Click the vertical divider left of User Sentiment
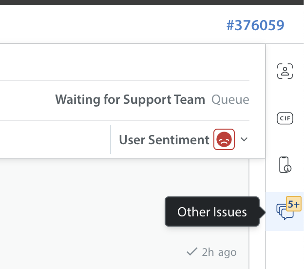This screenshot has width=304, height=269. pyautogui.click(x=111, y=139)
